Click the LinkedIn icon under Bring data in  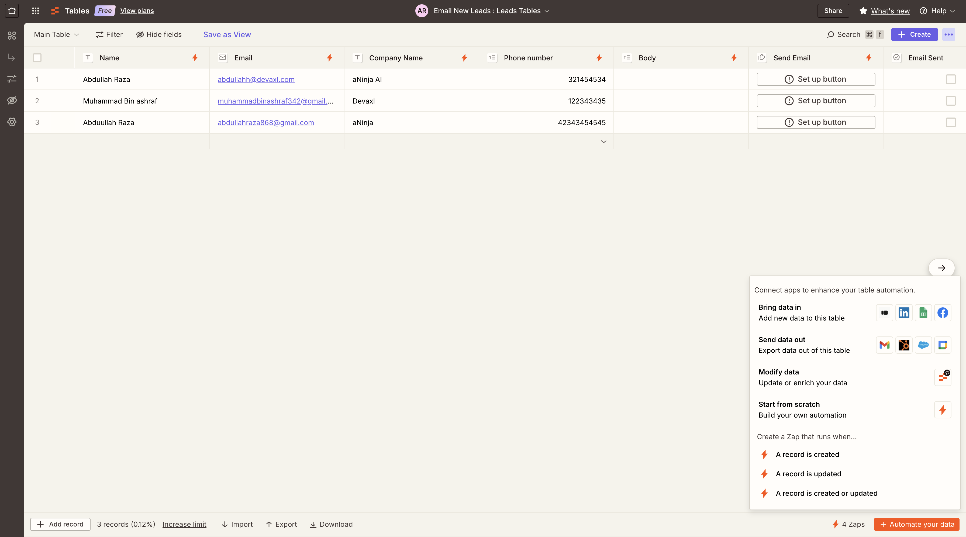click(904, 313)
